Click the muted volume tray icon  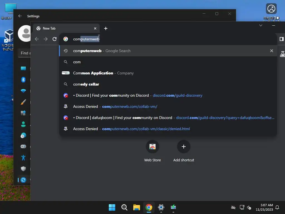(249, 207)
